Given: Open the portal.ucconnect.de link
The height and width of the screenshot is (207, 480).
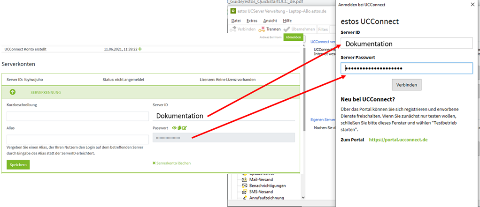Looking at the screenshot, I should pos(398,140).
